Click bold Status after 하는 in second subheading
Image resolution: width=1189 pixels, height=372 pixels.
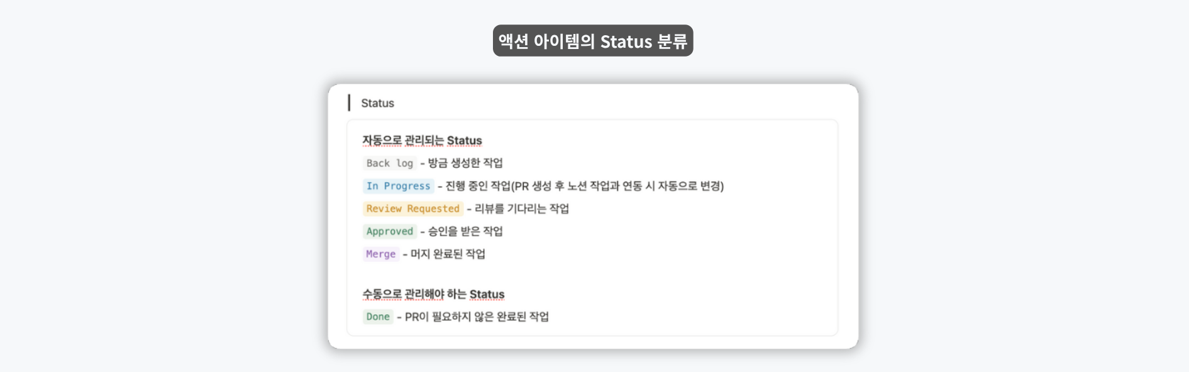[x=487, y=294]
